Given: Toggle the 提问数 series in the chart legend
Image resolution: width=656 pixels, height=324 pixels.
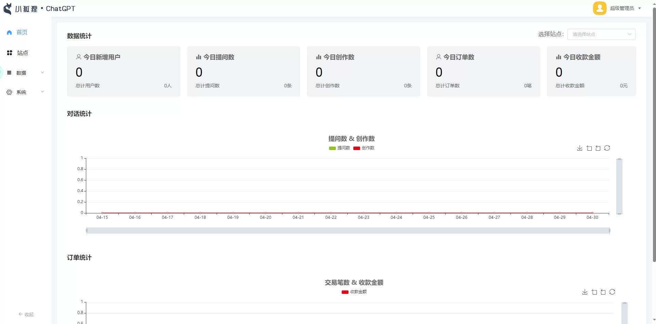Looking at the screenshot, I should (x=339, y=148).
